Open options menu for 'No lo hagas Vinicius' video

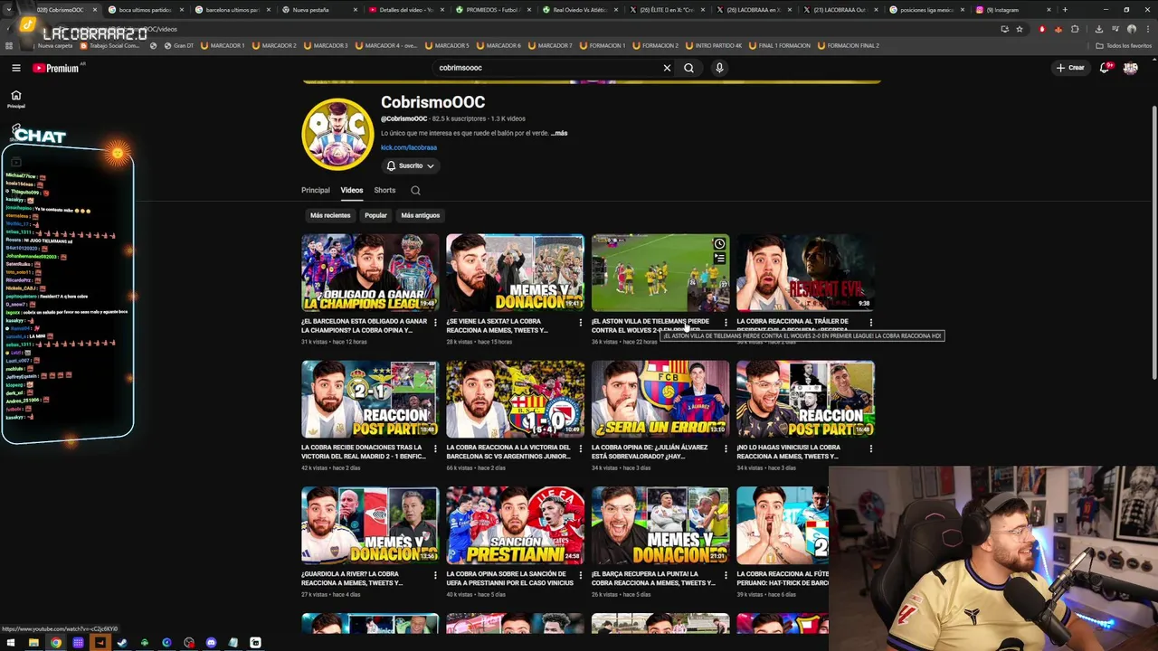click(870, 448)
